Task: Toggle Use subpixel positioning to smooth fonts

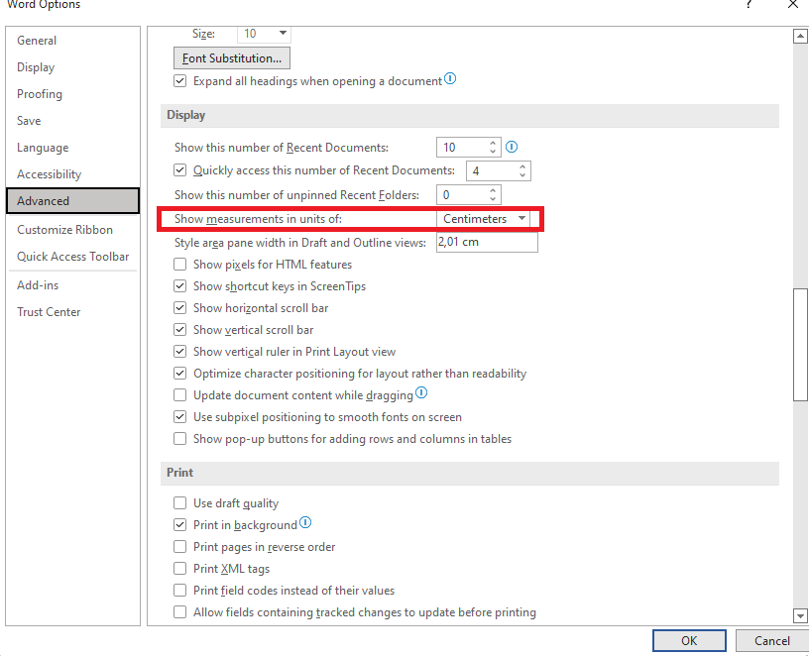Action: point(179,417)
